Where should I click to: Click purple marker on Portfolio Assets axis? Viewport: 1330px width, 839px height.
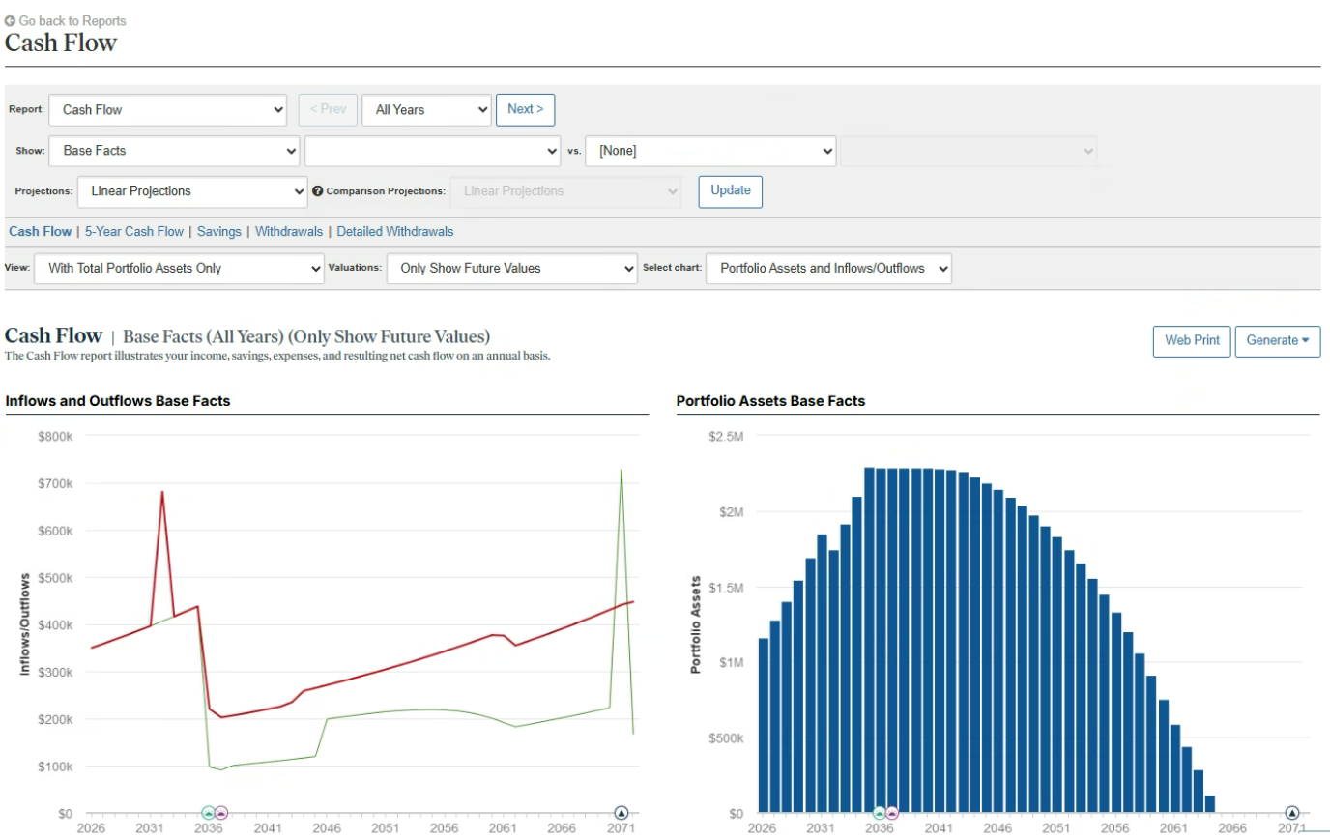892,813
